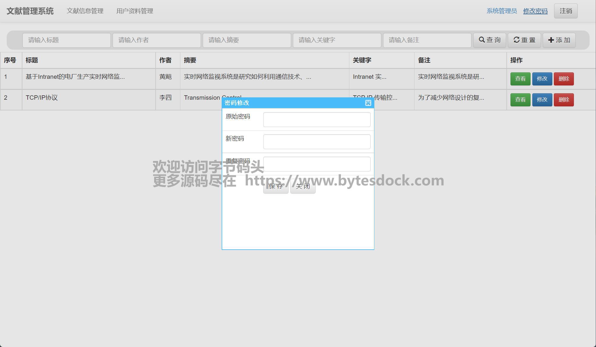Click the 请输入关键字 search field
Viewport: 596px width, 347px height.
point(337,40)
